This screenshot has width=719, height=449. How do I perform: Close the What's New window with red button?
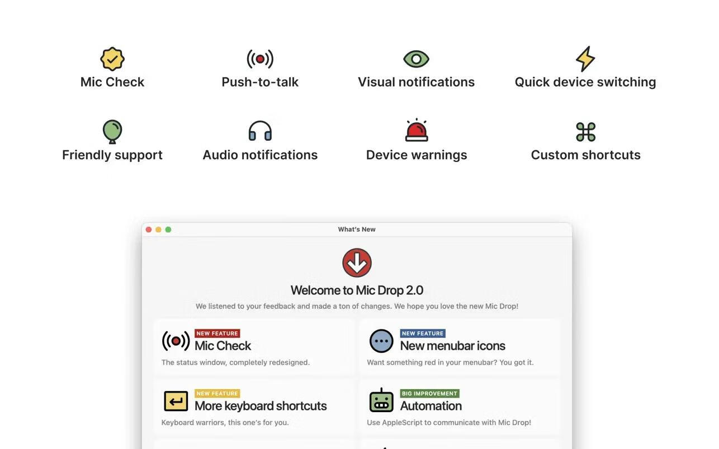pyautogui.click(x=149, y=230)
